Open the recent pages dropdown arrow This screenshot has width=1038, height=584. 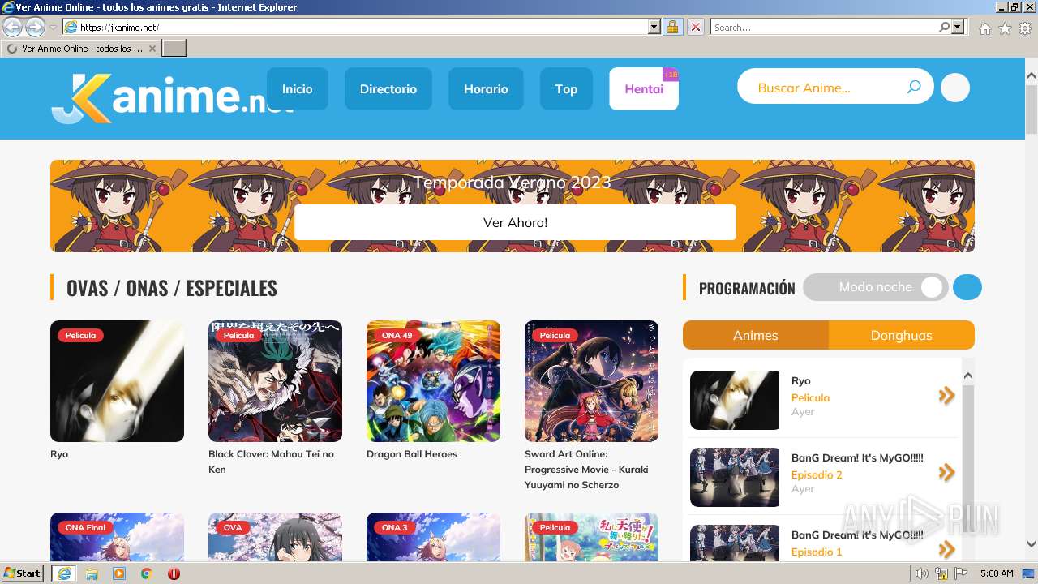point(53,28)
